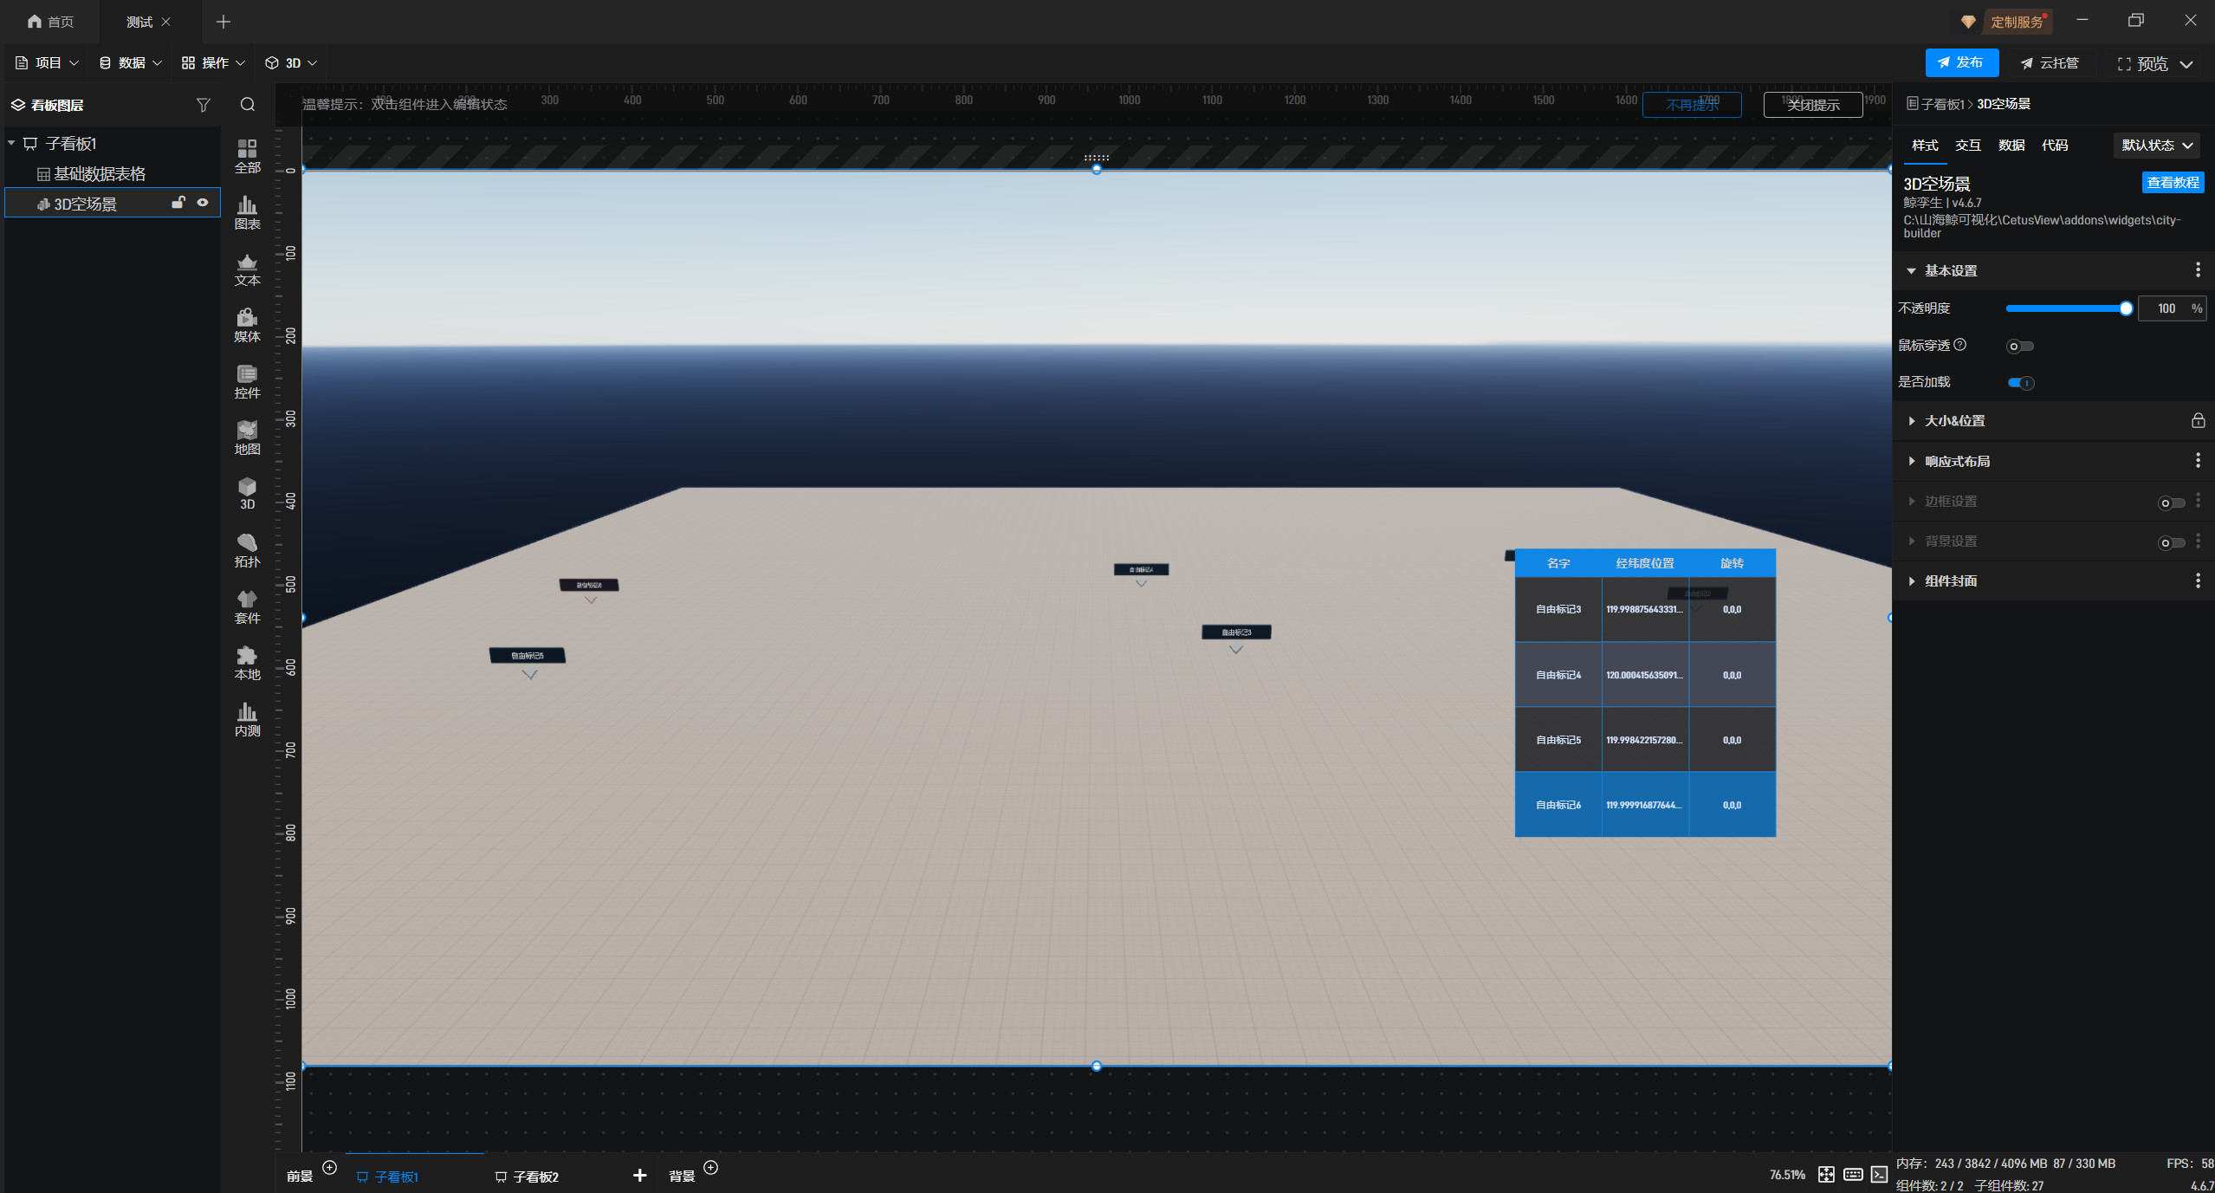
Task: Click the layer filter funnel icon
Action: (204, 105)
